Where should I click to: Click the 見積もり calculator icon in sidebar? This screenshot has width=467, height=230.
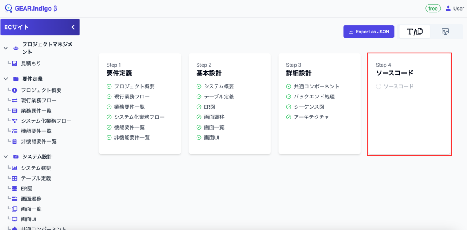(14, 63)
